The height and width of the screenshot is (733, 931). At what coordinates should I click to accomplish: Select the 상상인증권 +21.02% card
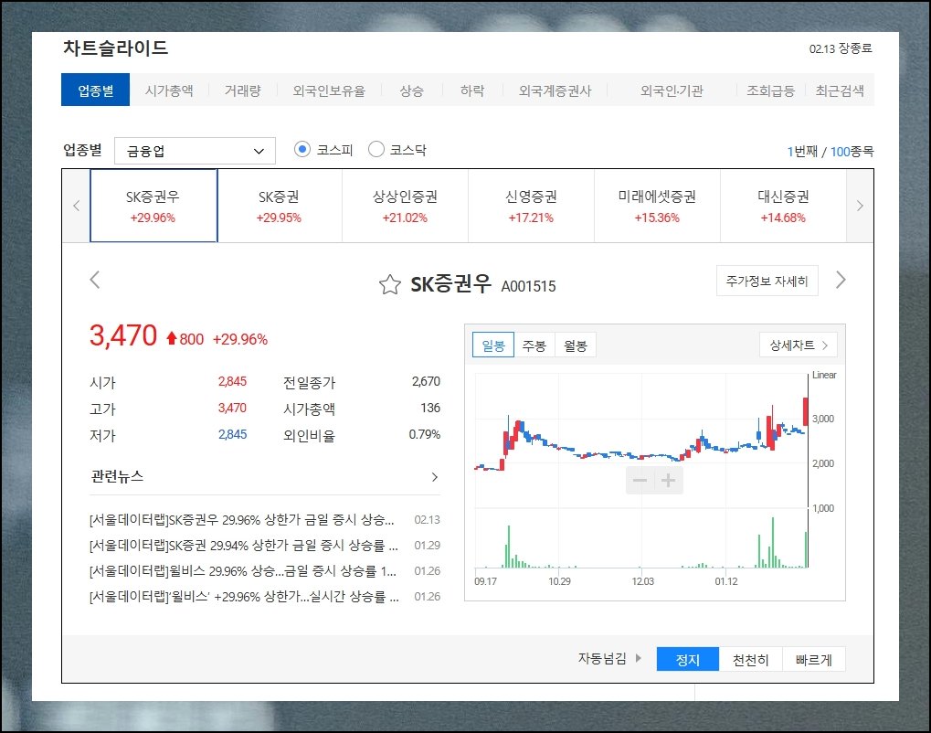405,206
